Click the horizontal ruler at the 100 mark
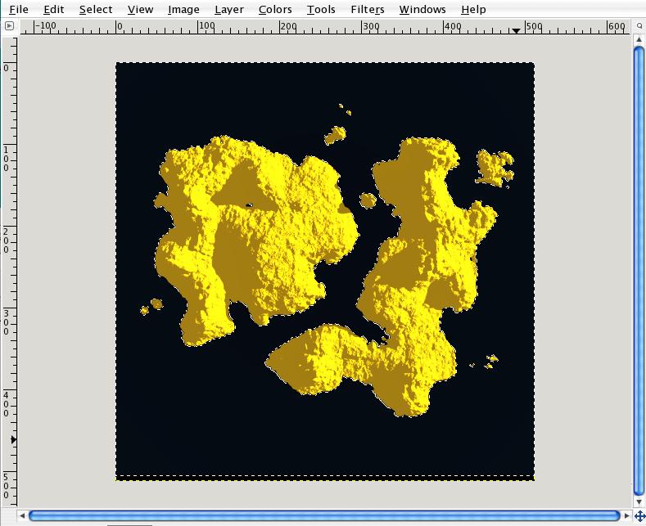The width and height of the screenshot is (646, 526). click(199, 27)
